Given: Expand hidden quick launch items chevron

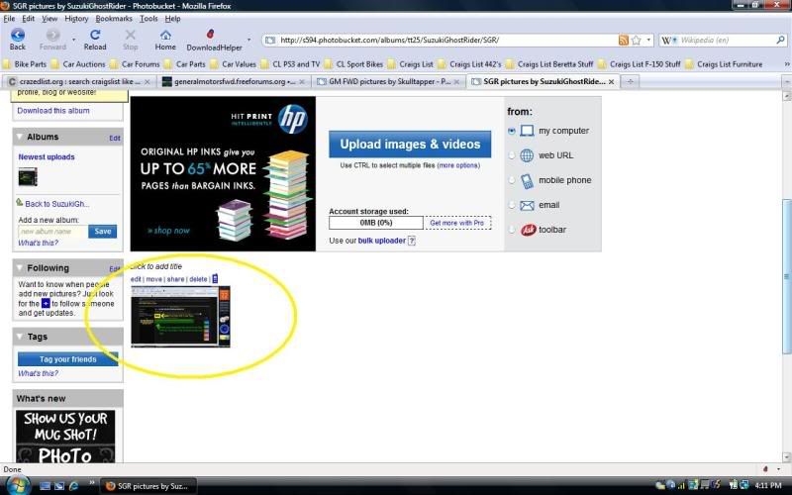Looking at the screenshot, I should [x=91, y=483].
